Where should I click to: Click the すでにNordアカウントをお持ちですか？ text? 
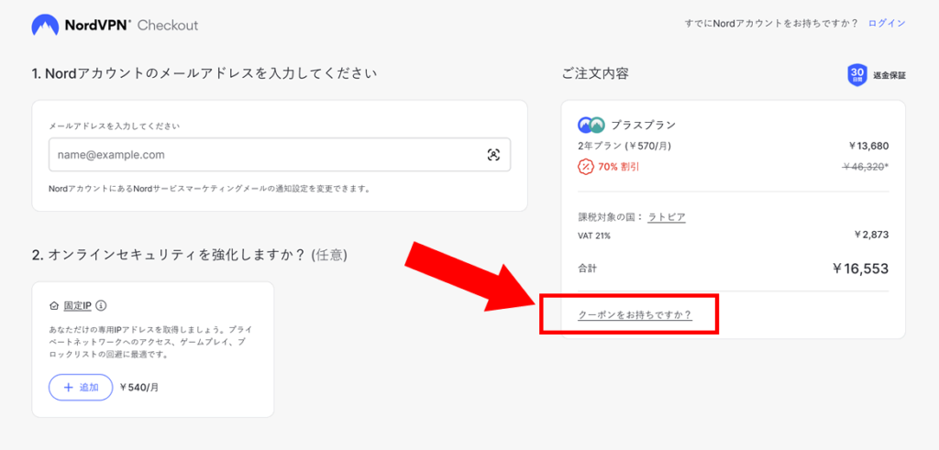click(770, 23)
